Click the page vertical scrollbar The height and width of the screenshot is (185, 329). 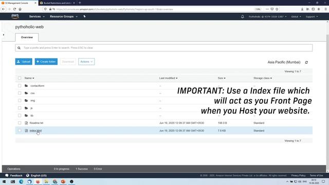(327, 97)
